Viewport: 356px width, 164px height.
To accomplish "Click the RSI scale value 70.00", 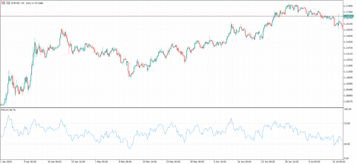I will pyautogui.click(x=348, y=124).
